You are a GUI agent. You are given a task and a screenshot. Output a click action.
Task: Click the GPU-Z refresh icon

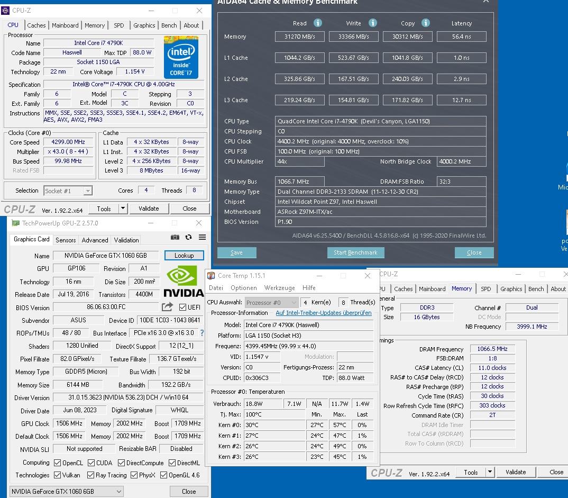click(x=188, y=237)
